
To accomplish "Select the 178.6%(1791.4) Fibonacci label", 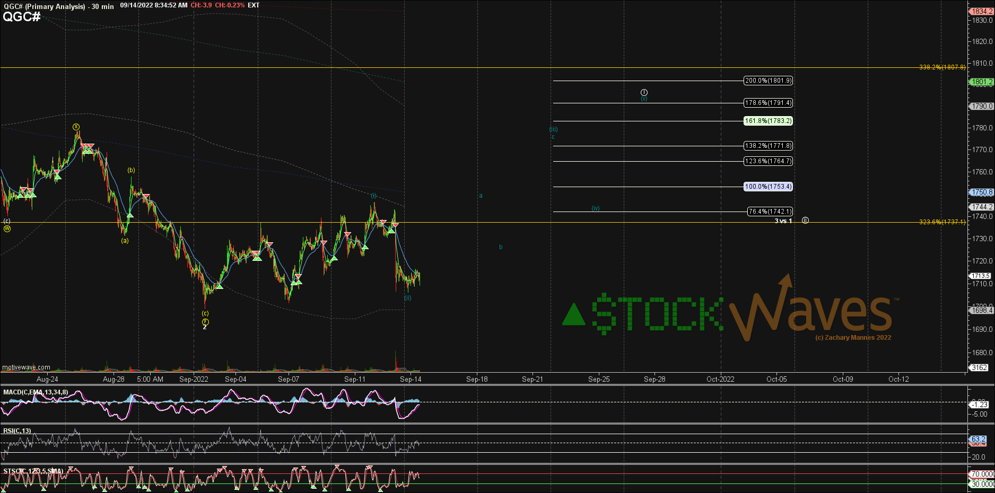I will (768, 103).
